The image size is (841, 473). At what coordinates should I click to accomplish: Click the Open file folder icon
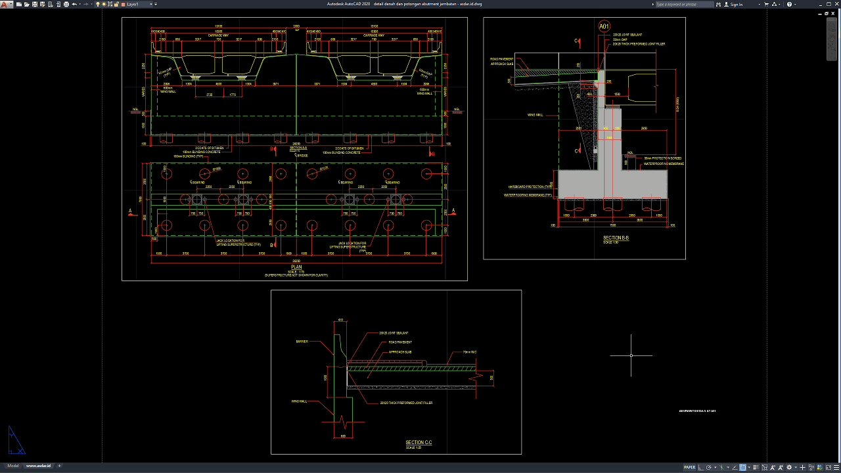click(26, 4)
